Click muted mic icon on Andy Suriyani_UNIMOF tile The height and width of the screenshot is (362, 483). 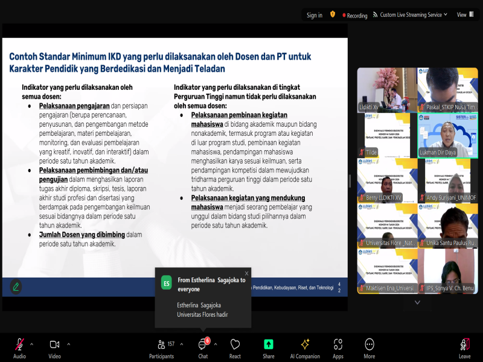pyautogui.click(x=422, y=198)
